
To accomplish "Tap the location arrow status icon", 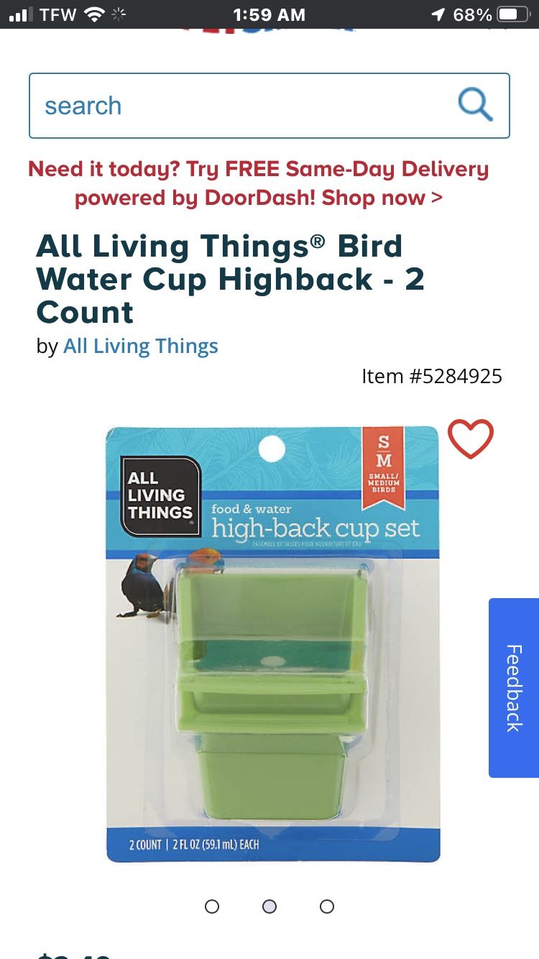I will tap(437, 14).
